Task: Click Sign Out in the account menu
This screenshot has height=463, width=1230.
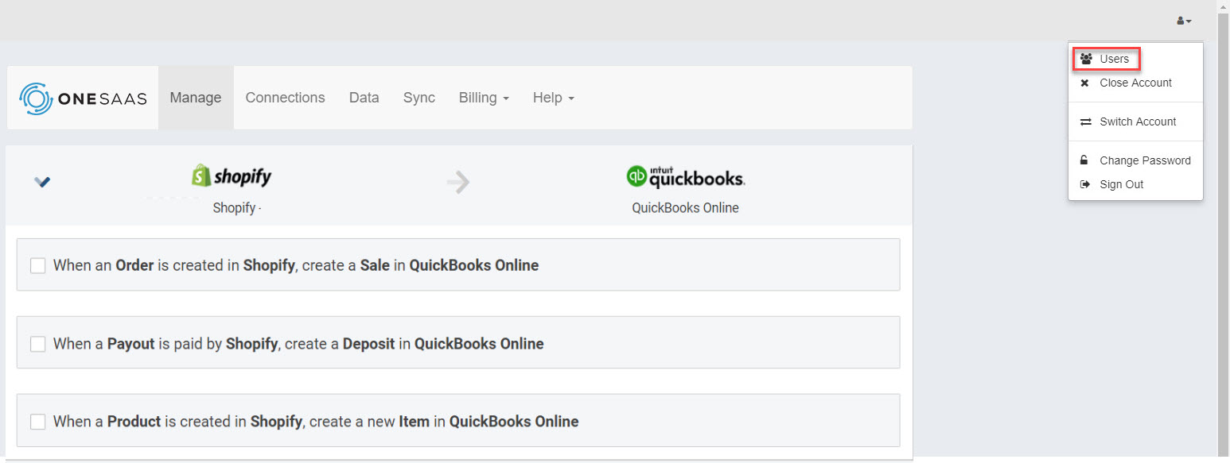Action: (x=1135, y=184)
